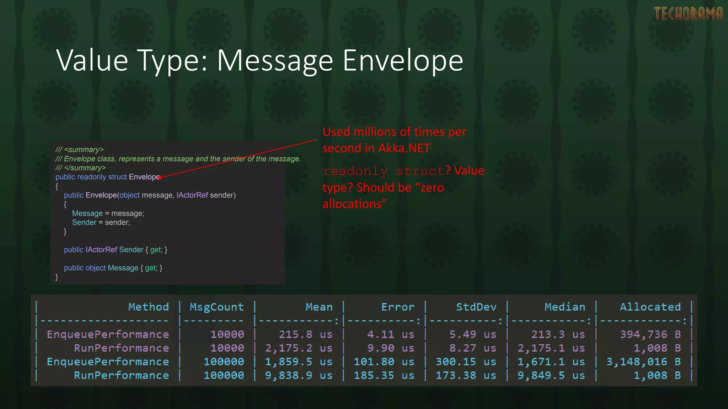
Task: Click the 'MsgCount' column header
Action: coord(217,307)
